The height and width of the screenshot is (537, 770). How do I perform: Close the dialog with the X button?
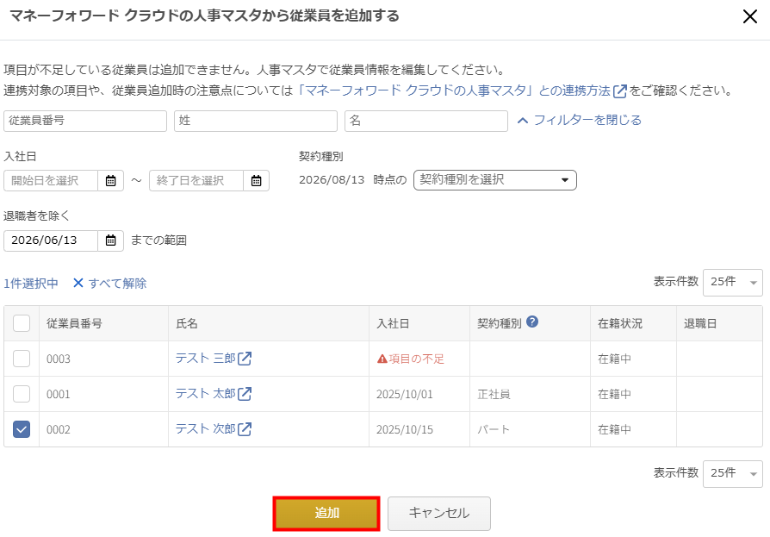click(x=750, y=16)
